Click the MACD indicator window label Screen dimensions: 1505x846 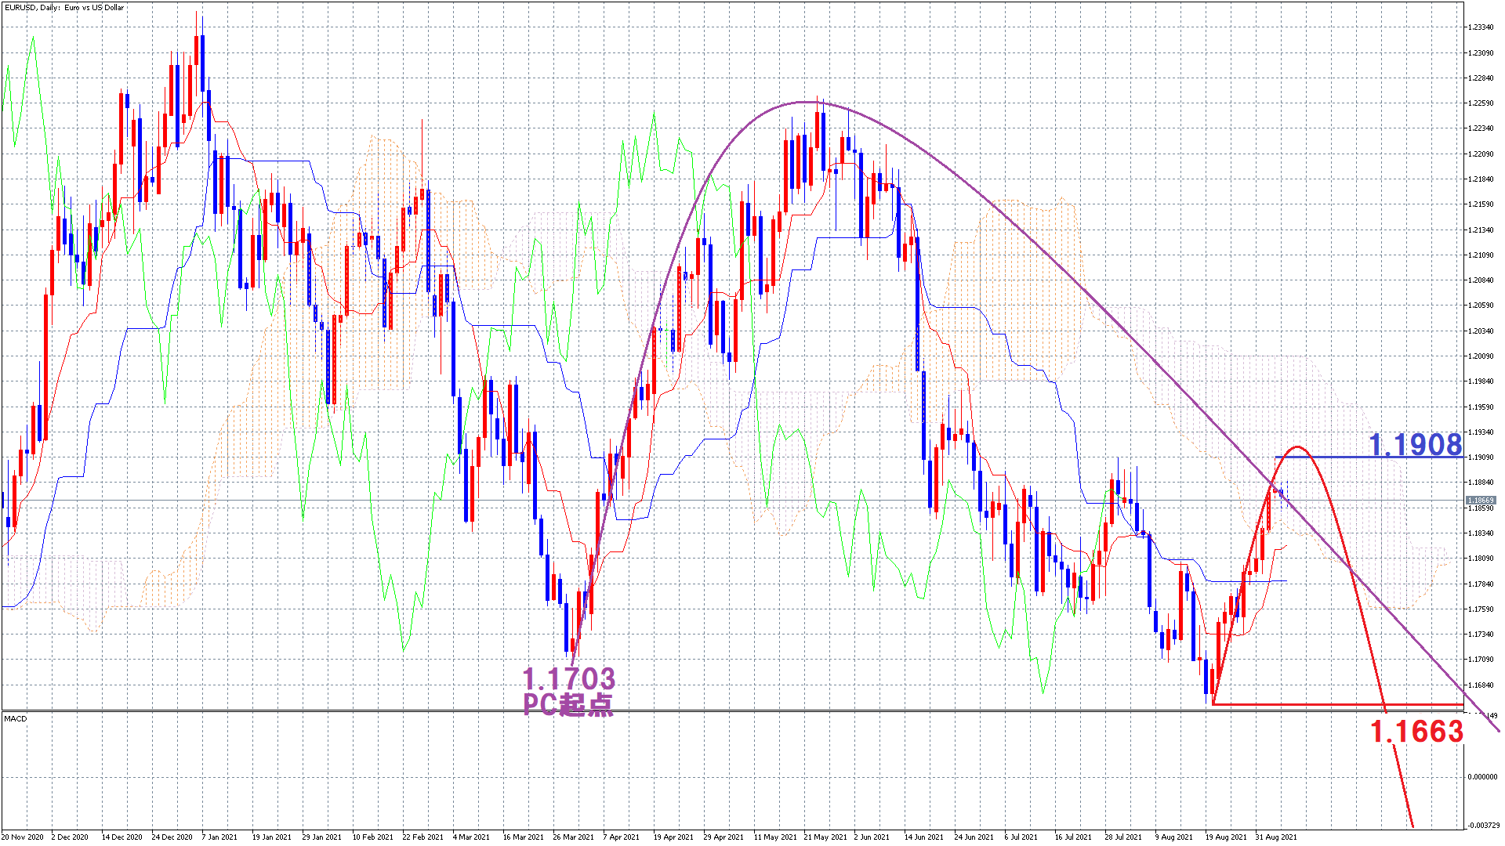[16, 718]
